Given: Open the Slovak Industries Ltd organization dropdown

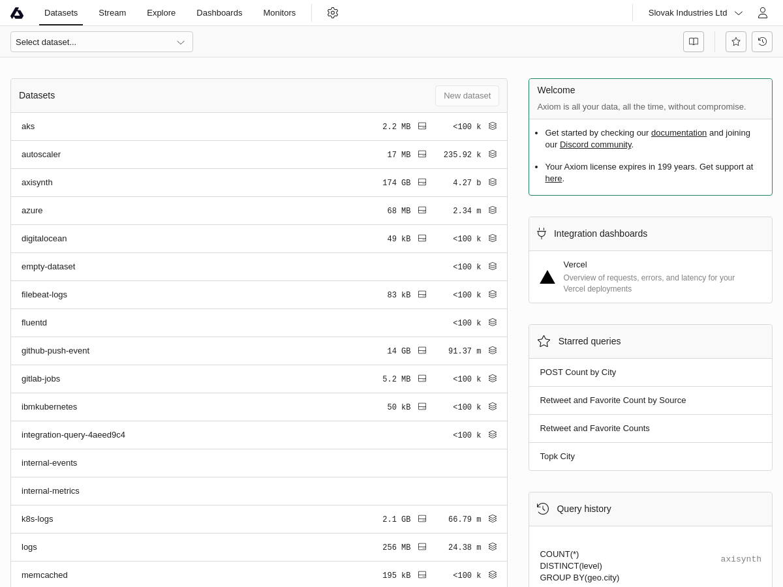Looking at the screenshot, I should coord(695,13).
